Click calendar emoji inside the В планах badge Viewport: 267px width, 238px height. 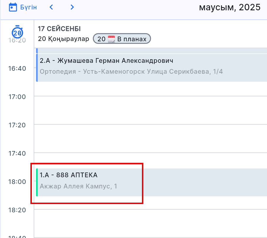click(111, 39)
